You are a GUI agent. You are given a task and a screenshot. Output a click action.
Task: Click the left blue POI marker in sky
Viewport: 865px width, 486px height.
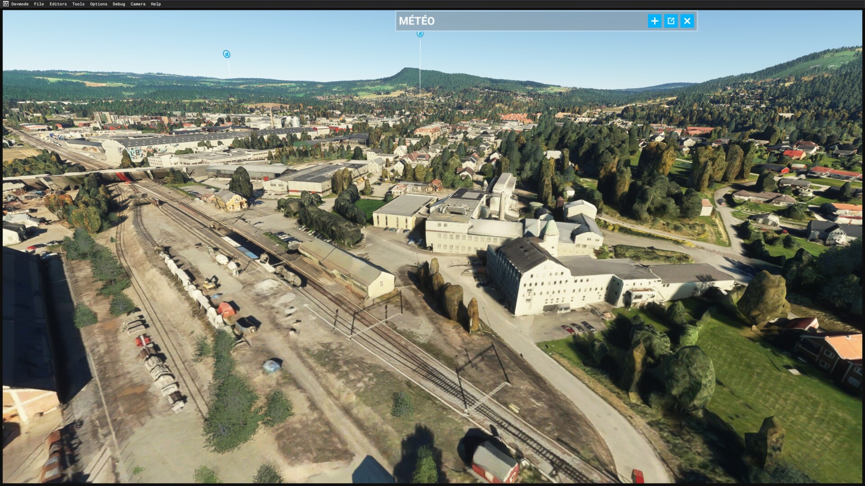[x=227, y=54]
